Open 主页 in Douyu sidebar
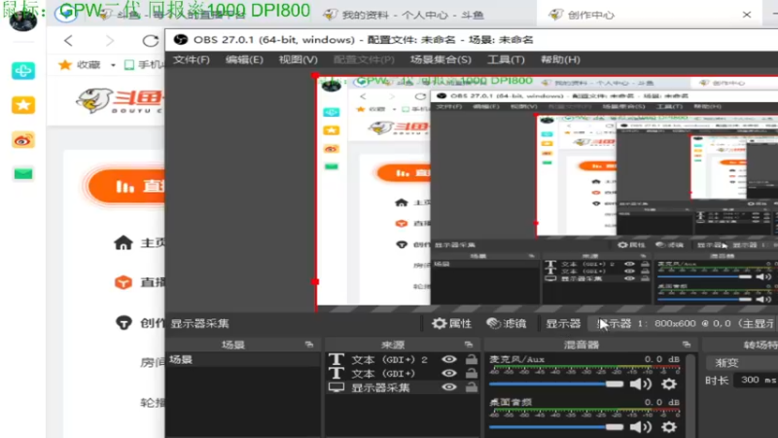 (x=152, y=242)
